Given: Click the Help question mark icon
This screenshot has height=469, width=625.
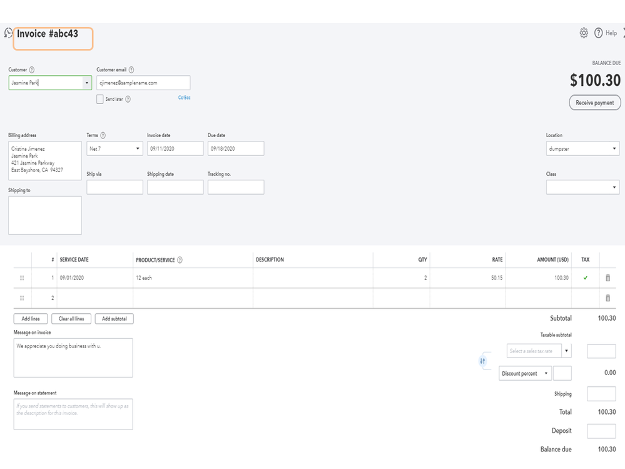Looking at the screenshot, I should pyautogui.click(x=598, y=33).
